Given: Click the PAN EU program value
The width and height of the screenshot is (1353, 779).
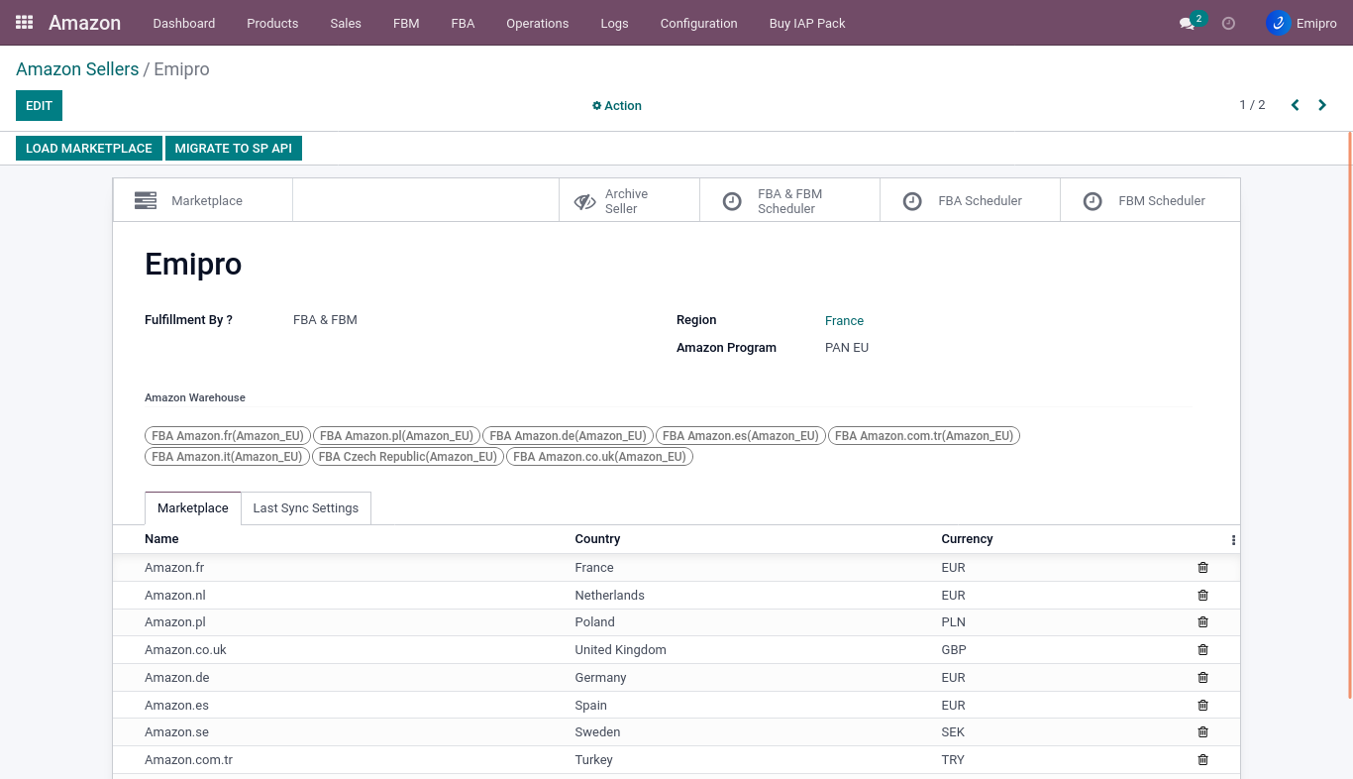Looking at the screenshot, I should pyautogui.click(x=847, y=348).
